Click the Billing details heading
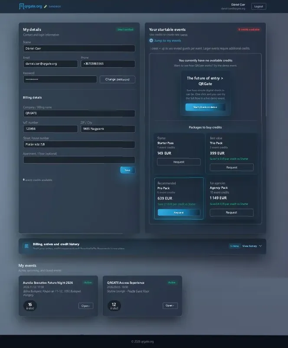This screenshot has width=288, height=348. tap(33, 98)
